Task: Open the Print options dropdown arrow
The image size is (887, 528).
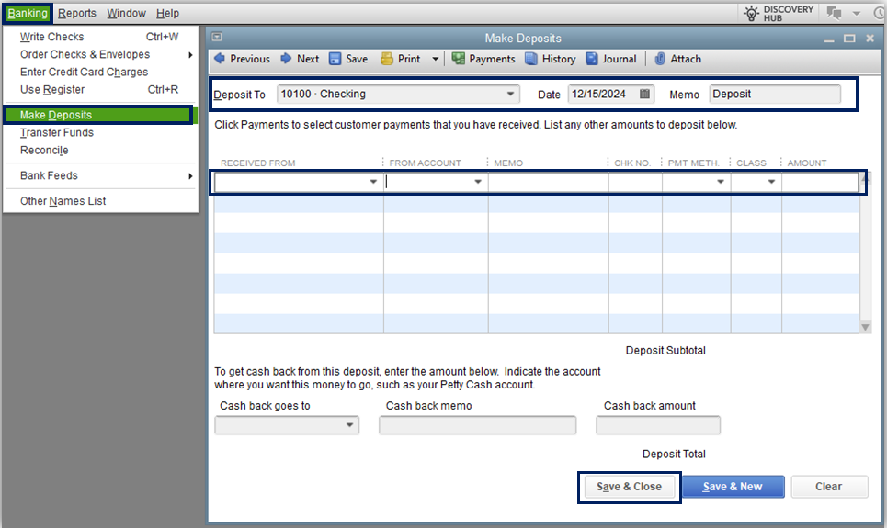Action: (435, 59)
